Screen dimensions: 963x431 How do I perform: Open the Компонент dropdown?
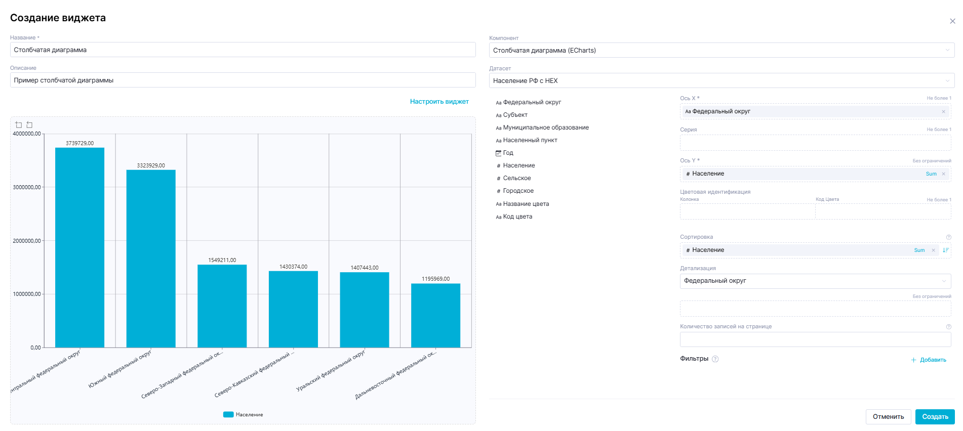721,51
